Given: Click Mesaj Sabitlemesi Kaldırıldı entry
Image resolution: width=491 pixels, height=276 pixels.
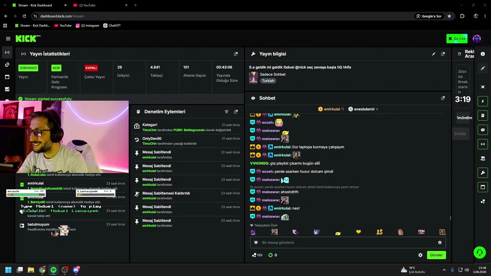Looking at the screenshot, I should click(x=187, y=195).
